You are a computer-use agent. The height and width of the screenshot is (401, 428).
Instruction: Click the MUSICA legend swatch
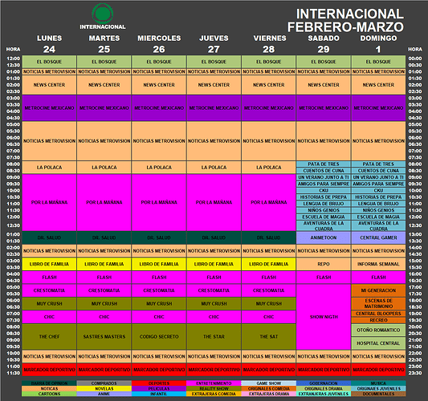(x=378, y=383)
